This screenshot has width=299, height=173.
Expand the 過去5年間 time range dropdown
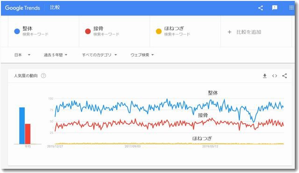click(56, 55)
